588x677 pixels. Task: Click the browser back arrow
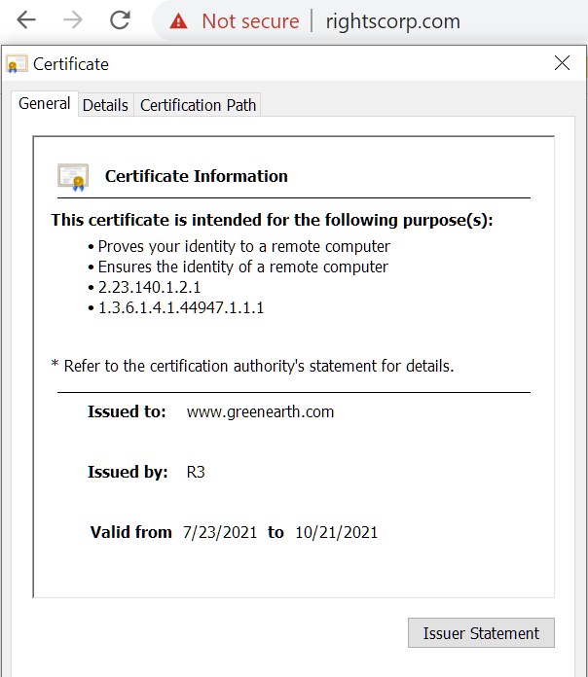click(26, 20)
